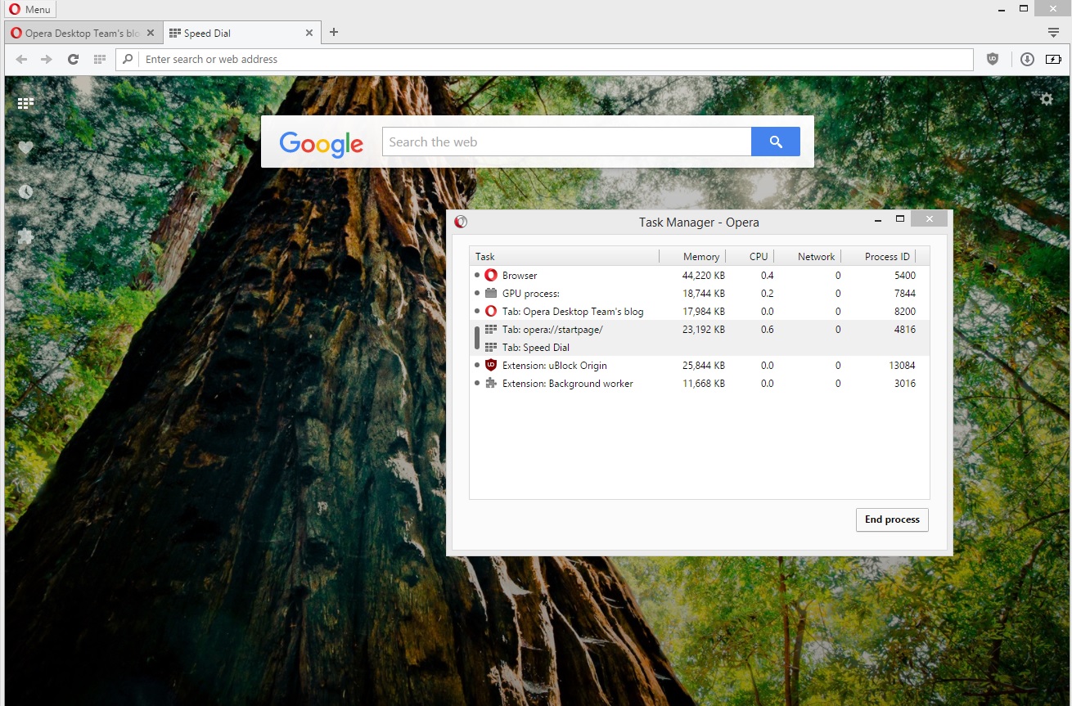1072x706 pixels.
Task: Open history clock icon in sidebar
Action: click(25, 191)
